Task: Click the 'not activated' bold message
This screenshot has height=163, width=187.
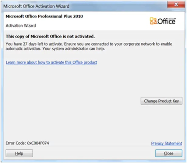Action: coord(50,36)
